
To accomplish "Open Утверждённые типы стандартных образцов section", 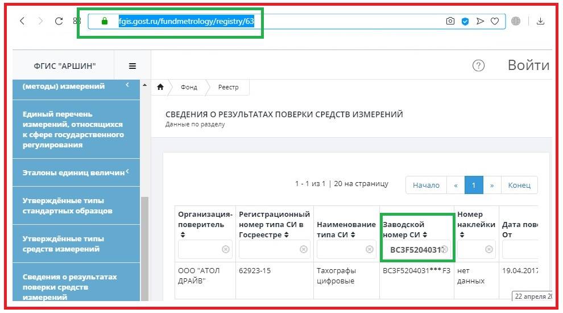I will pos(64,205).
